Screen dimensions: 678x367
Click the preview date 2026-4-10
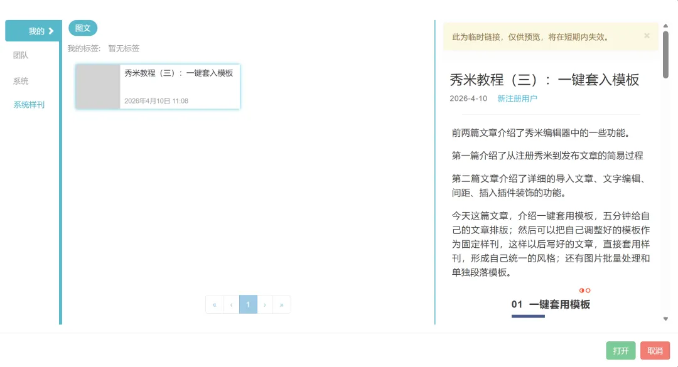click(x=468, y=98)
